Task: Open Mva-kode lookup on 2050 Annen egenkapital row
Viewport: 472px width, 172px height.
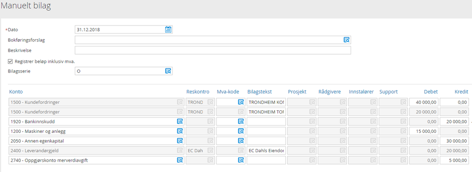Action: click(241, 141)
